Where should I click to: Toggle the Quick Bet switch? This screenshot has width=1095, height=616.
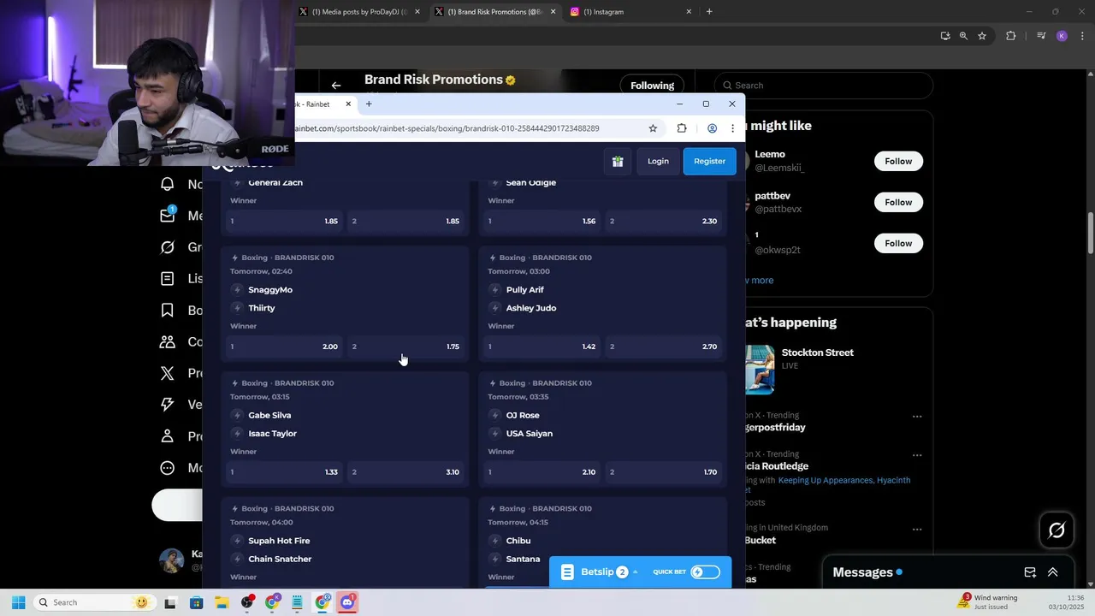705,572
